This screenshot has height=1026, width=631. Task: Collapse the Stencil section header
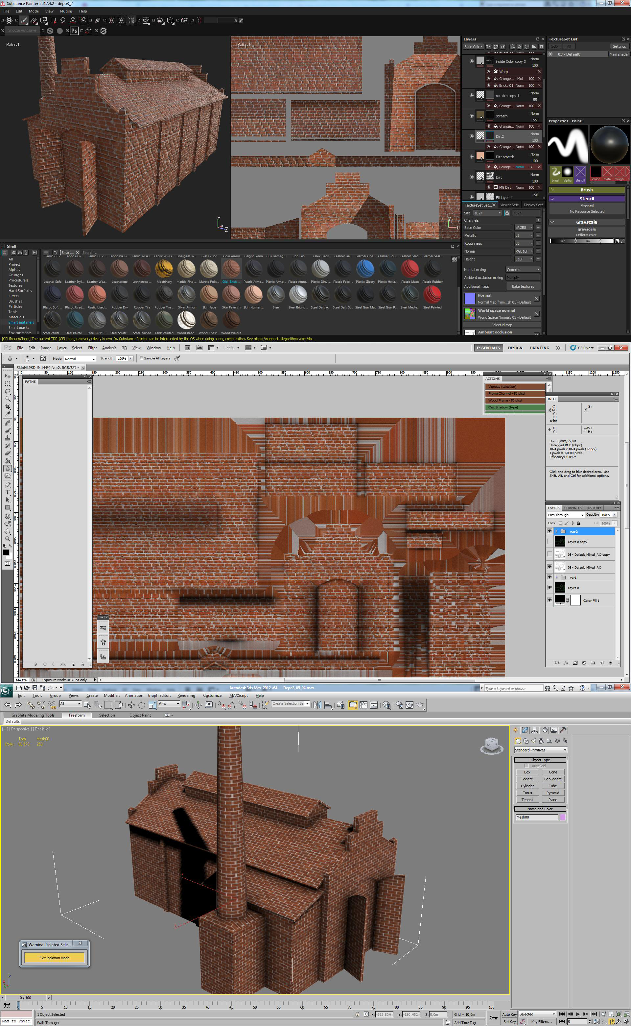click(586, 199)
